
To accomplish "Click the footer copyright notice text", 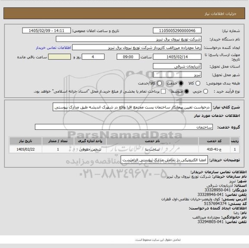I will tap(158, 240).
